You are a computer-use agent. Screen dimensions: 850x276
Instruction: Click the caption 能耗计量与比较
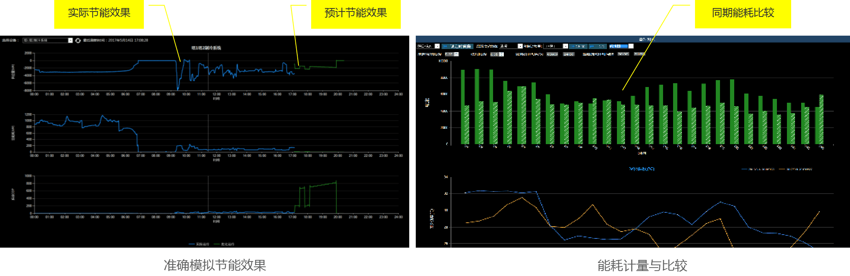pos(642,265)
